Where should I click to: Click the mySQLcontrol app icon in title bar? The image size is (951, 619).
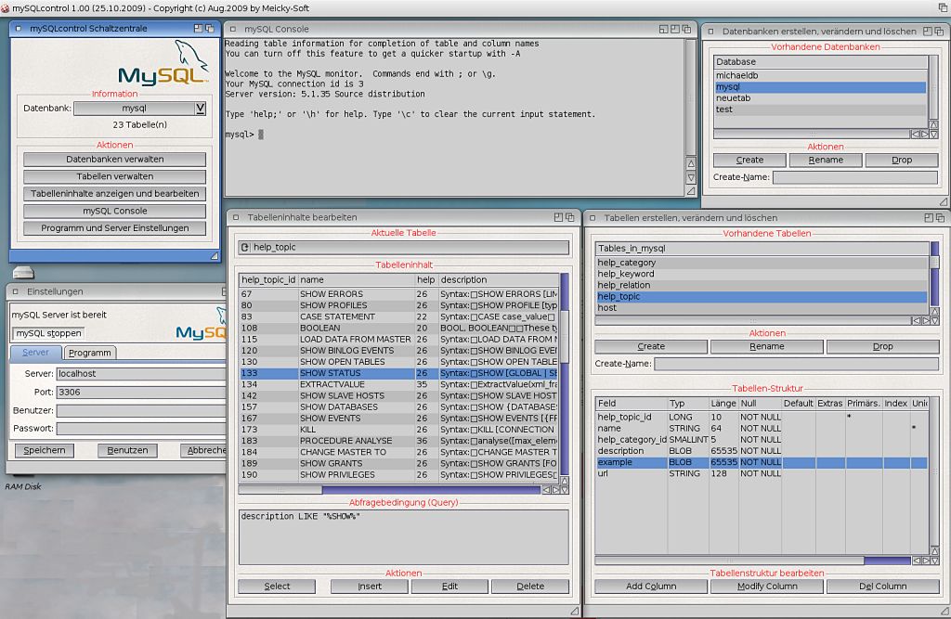coord(7,6)
